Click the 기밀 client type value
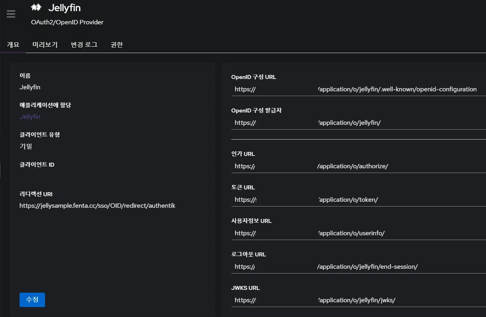 pos(24,146)
